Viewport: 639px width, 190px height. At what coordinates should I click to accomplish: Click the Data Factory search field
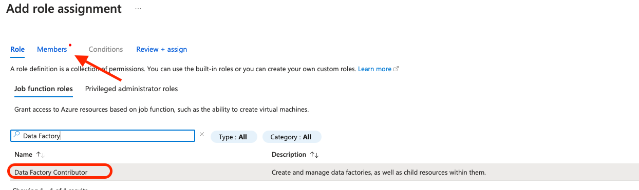pyautogui.click(x=103, y=136)
